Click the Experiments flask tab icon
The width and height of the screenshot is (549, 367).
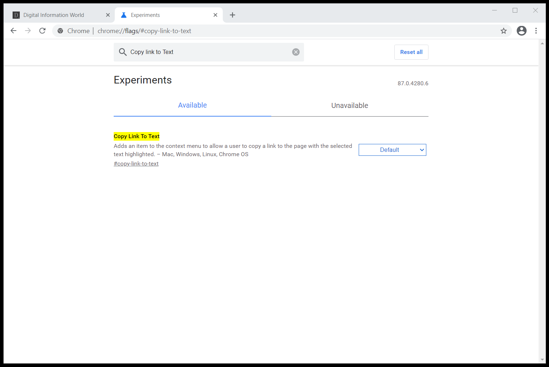(x=124, y=15)
